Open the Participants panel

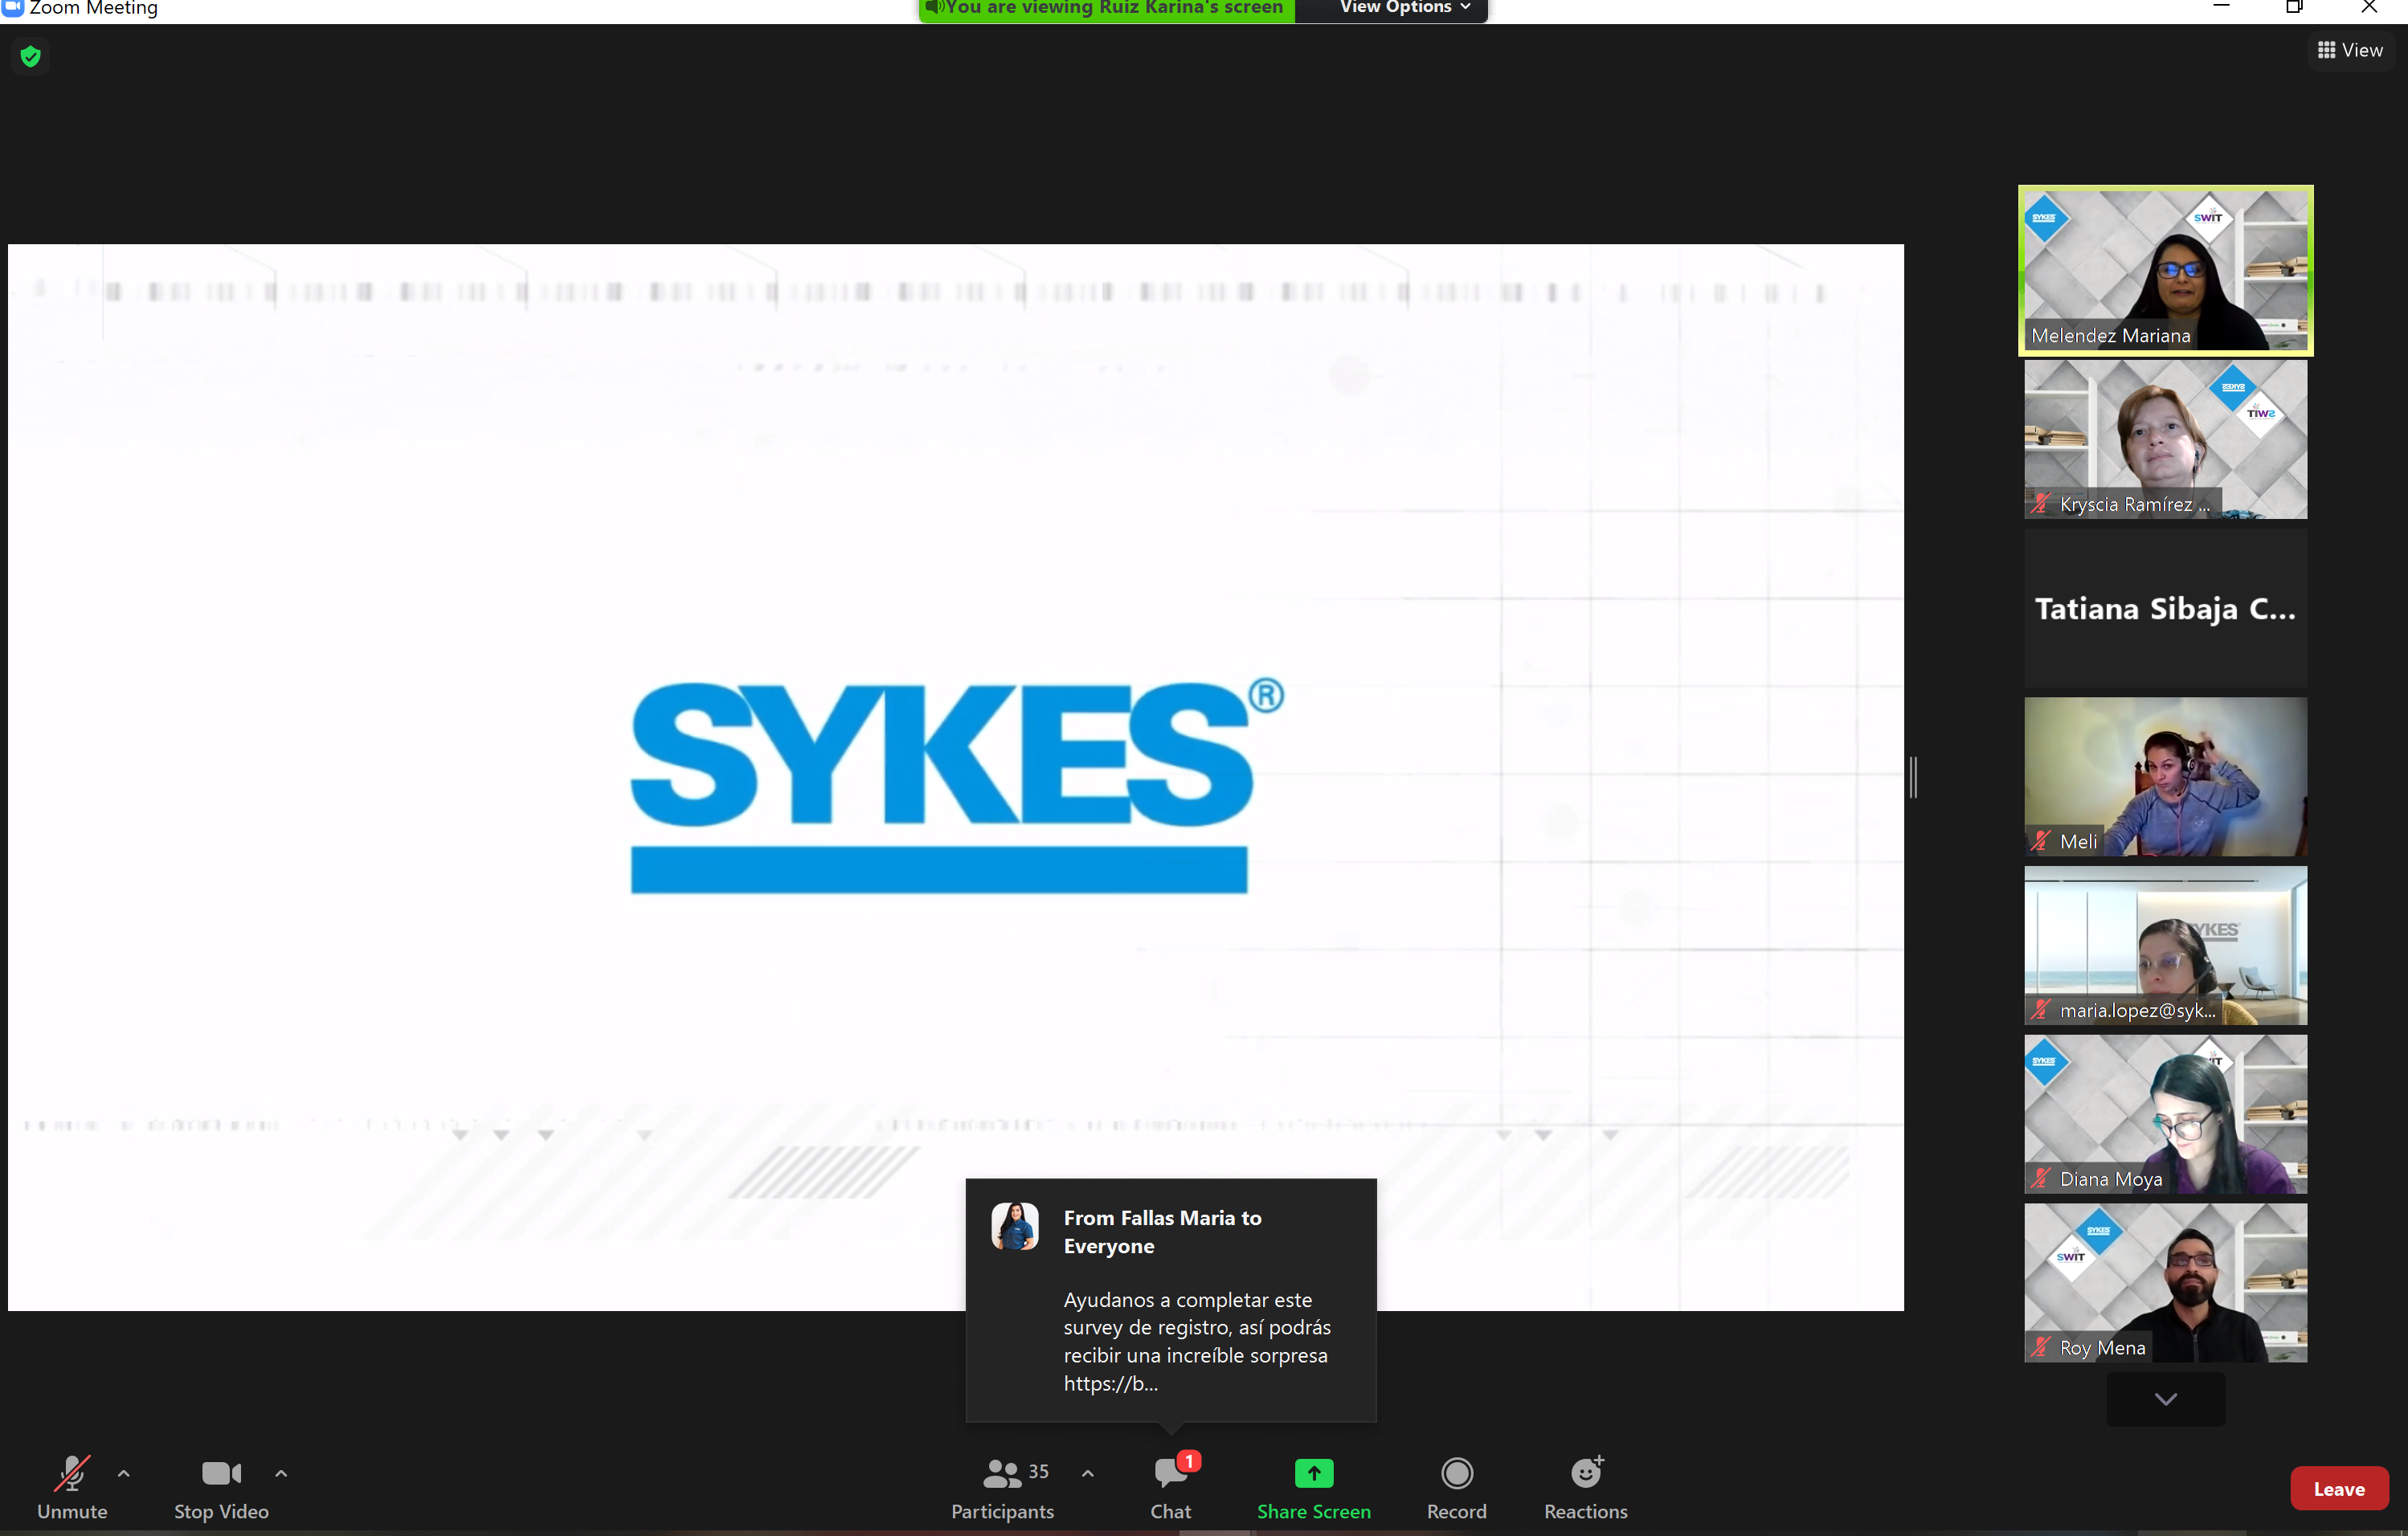point(1002,1488)
